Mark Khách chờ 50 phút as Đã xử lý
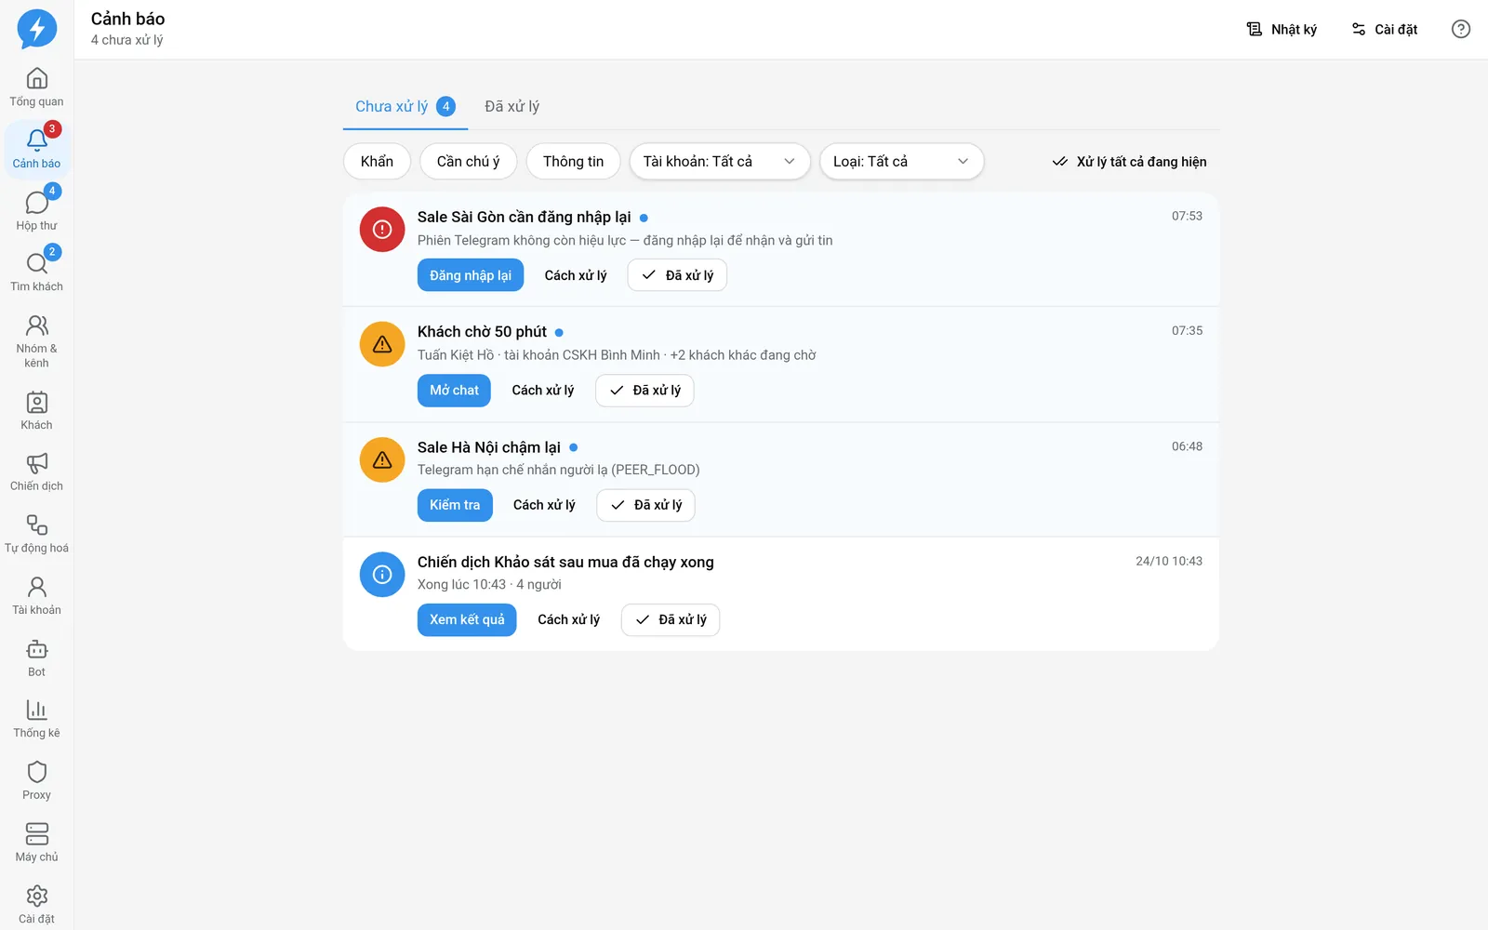Screen dimensions: 1488x930 tap(644, 391)
